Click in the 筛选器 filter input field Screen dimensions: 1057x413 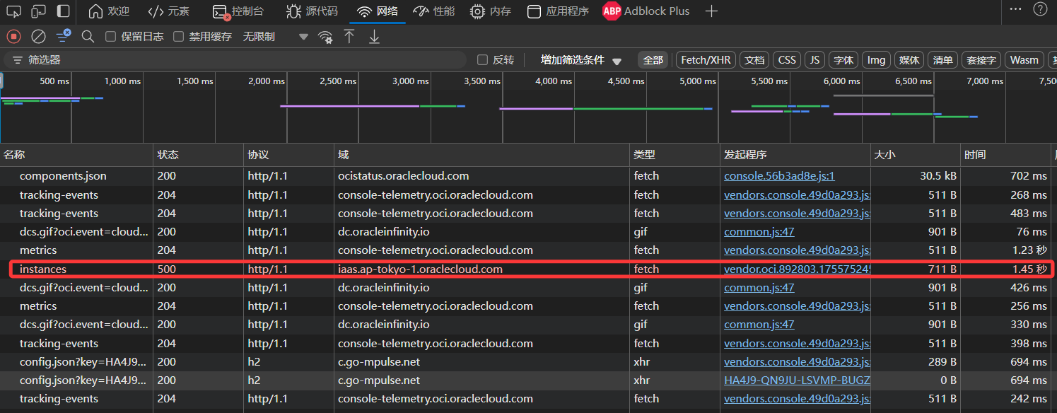coord(240,60)
